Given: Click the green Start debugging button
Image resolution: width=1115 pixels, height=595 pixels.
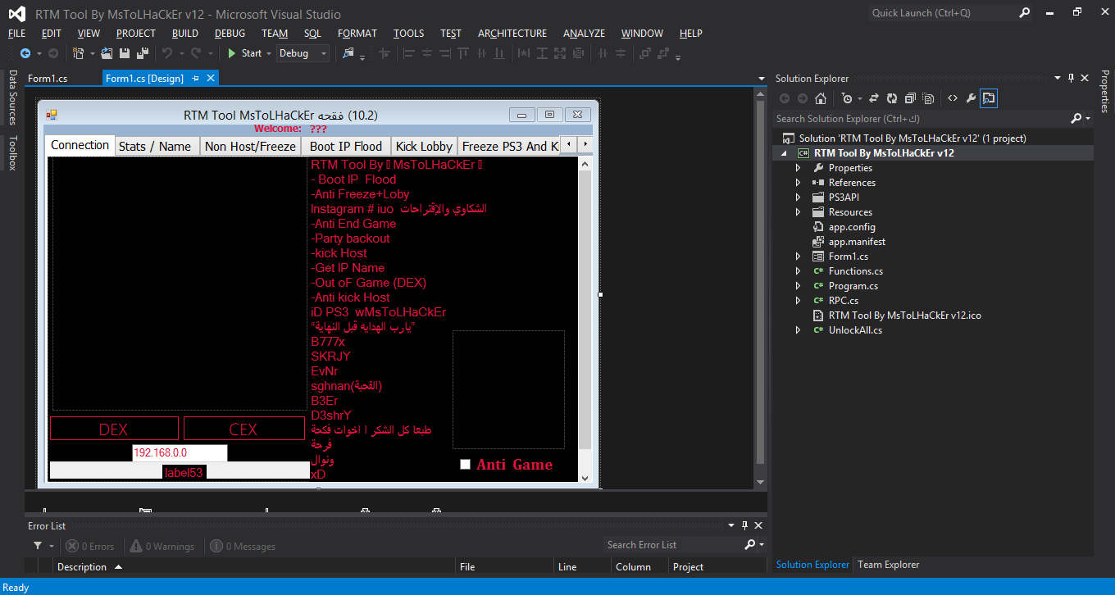Looking at the screenshot, I should [244, 53].
